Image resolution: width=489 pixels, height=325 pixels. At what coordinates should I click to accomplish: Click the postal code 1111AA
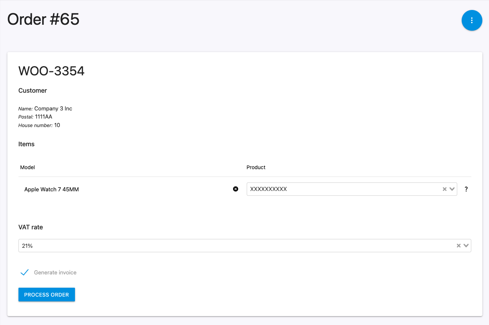pos(44,117)
